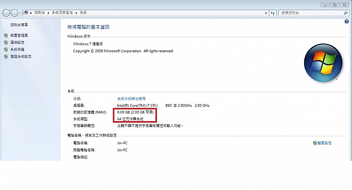Viewport: 352px width, 190px height.
Task: Maximize the System window
Action: pos(335,5)
